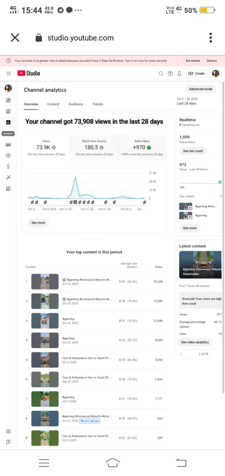Open the notifications bell
225x476 pixels.
pyautogui.click(x=179, y=74)
